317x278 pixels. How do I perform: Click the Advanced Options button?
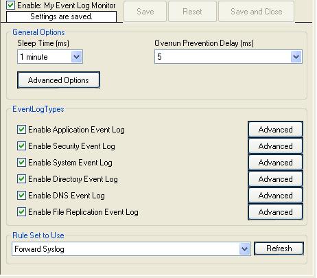point(58,80)
